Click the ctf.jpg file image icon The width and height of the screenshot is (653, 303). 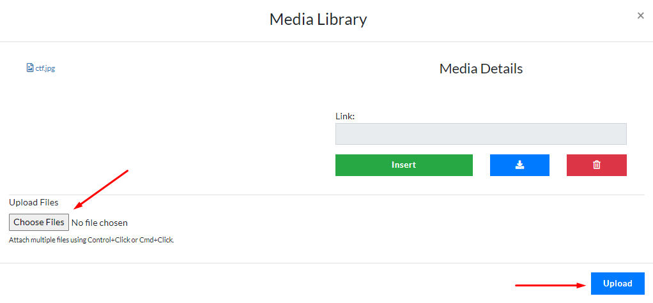[29, 68]
